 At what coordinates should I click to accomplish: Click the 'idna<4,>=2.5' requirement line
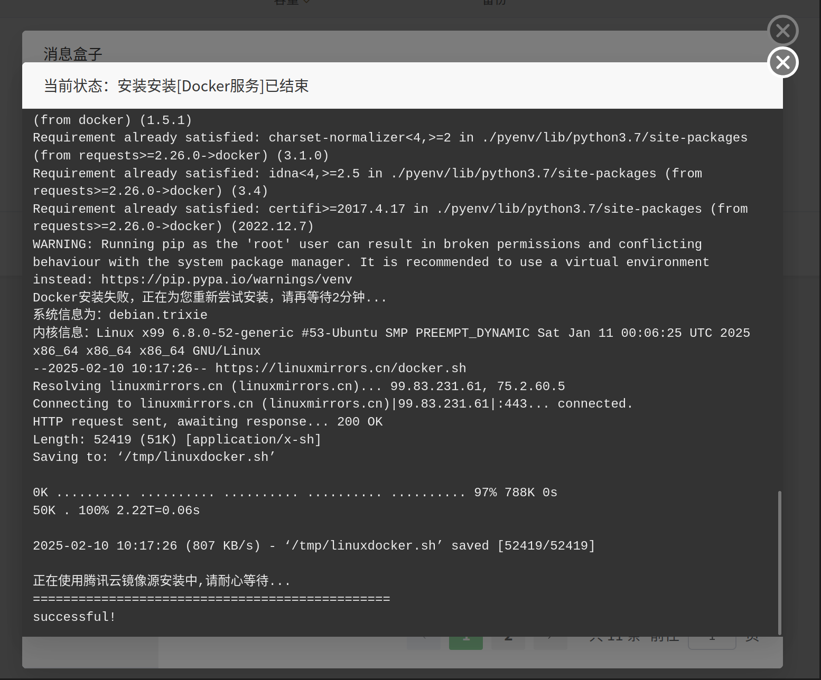367,173
